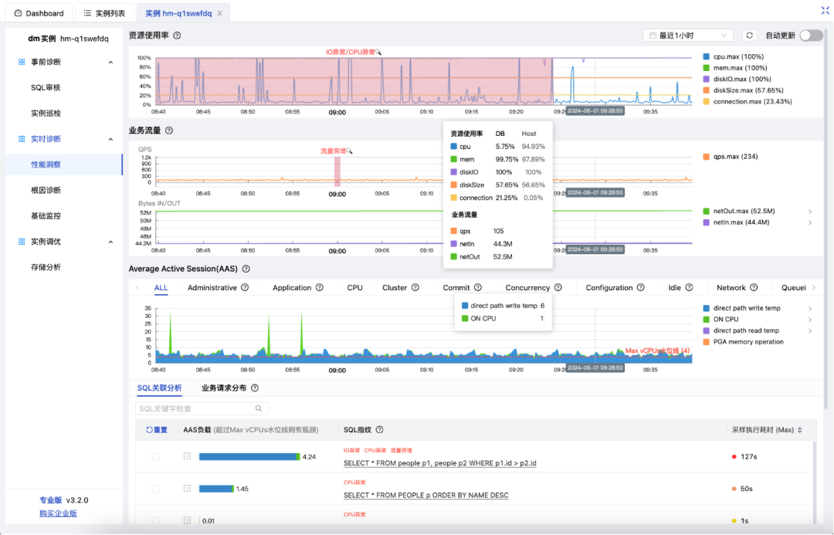Collapse the 实例调优 sidebar group
This screenshot has height=535, width=834.
(110, 242)
